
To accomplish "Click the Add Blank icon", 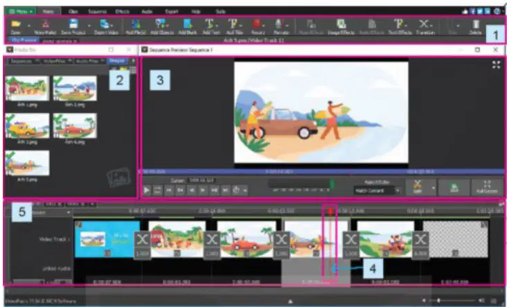I will (x=188, y=24).
